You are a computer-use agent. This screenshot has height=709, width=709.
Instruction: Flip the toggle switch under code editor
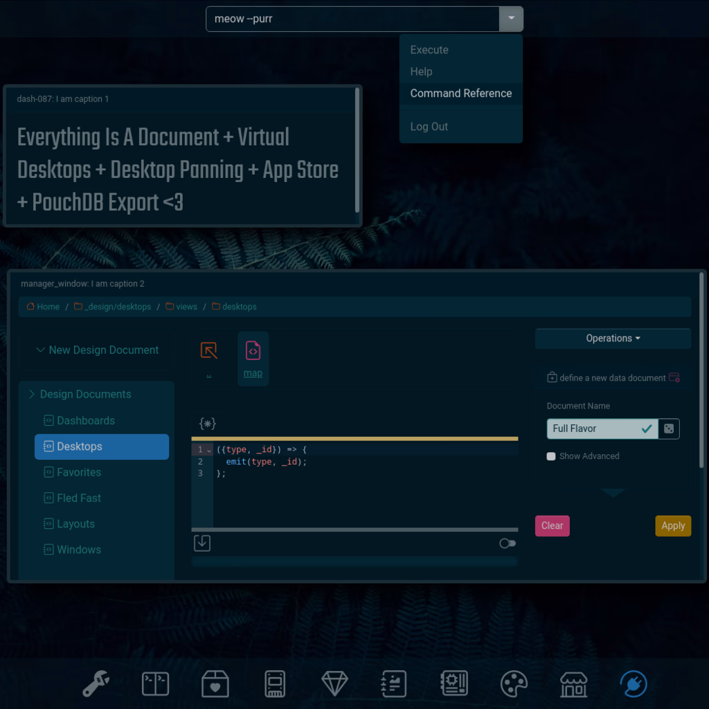pyautogui.click(x=508, y=544)
